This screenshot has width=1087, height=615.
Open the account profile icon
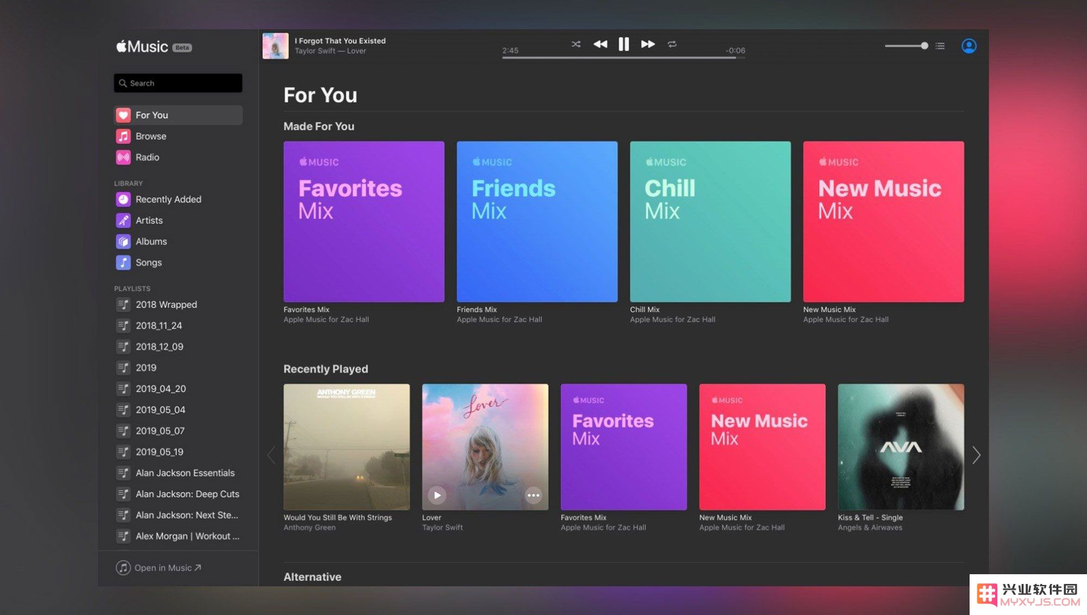[x=969, y=46]
